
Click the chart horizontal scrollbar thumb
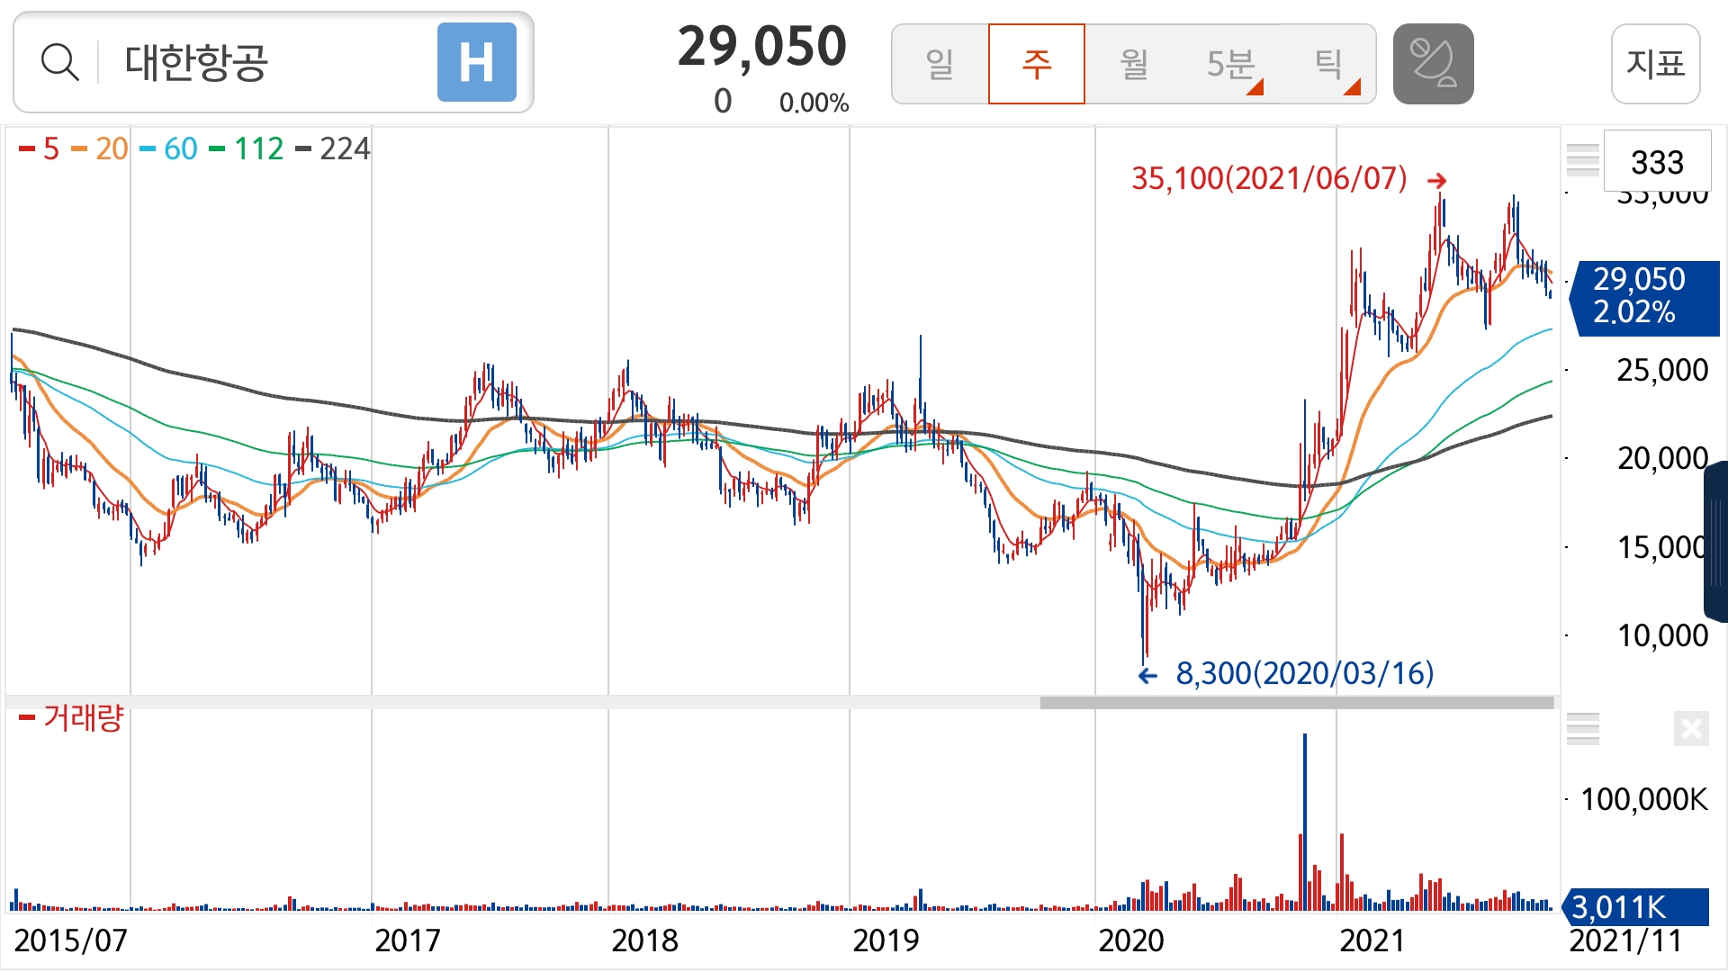1296,703
